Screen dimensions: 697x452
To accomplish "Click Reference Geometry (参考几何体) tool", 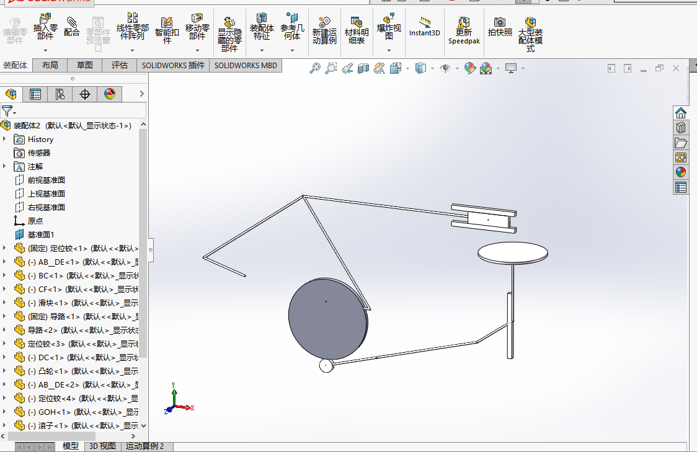I will coord(292,27).
